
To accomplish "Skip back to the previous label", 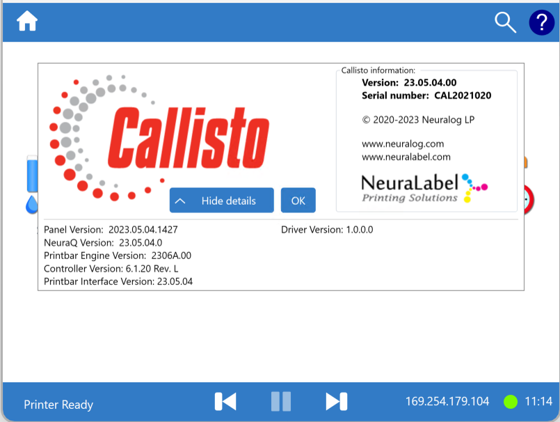I will pos(225,401).
